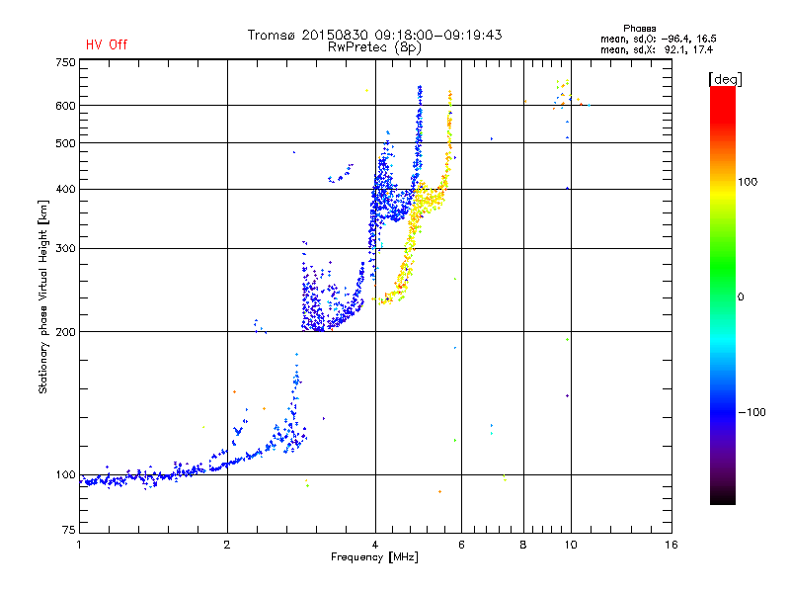The height and width of the screenshot is (593, 790).
Task: Click the x-axis tick label "2"
Action: point(227,545)
